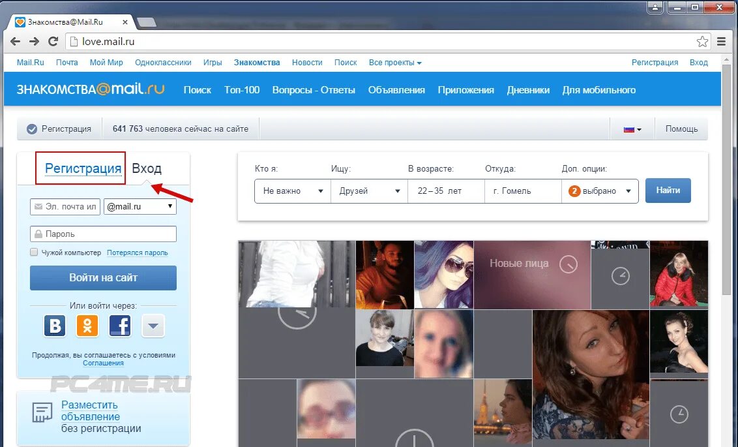This screenshot has height=447, width=738.
Task: Expand the Все проекты menu
Action: [395, 63]
